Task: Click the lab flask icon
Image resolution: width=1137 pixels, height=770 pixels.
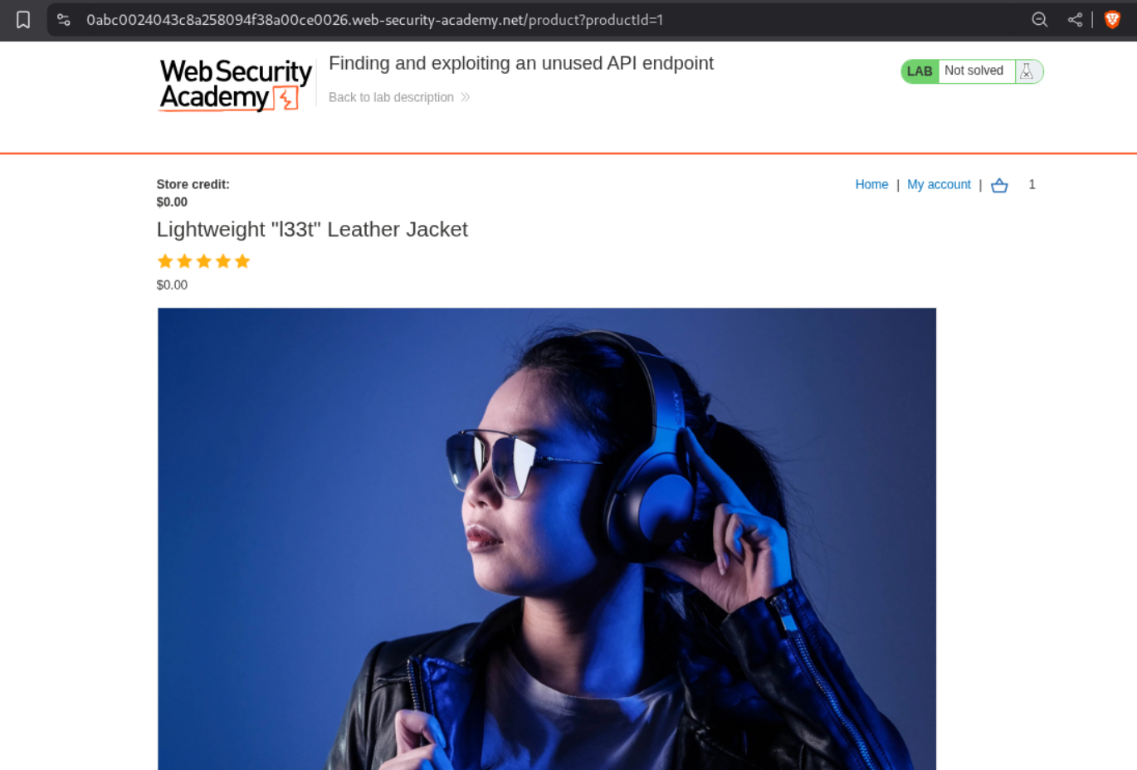Action: point(1027,71)
